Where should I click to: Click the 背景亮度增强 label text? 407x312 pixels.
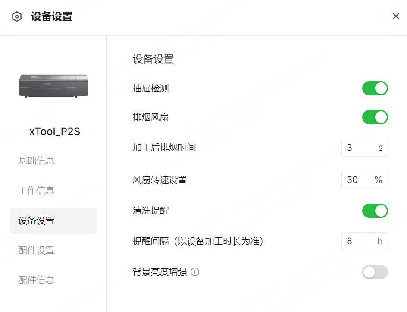pyautogui.click(x=160, y=272)
